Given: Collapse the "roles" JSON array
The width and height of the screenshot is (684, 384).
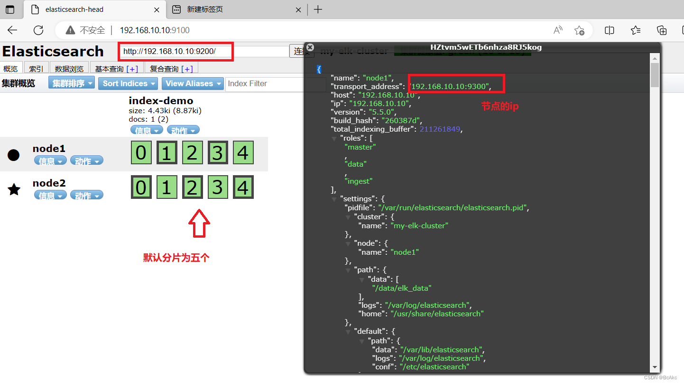Looking at the screenshot, I should pyautogui.click(x=335, y=138).
